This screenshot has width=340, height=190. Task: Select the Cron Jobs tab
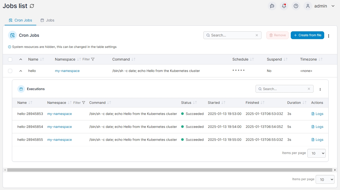point(20,20)
